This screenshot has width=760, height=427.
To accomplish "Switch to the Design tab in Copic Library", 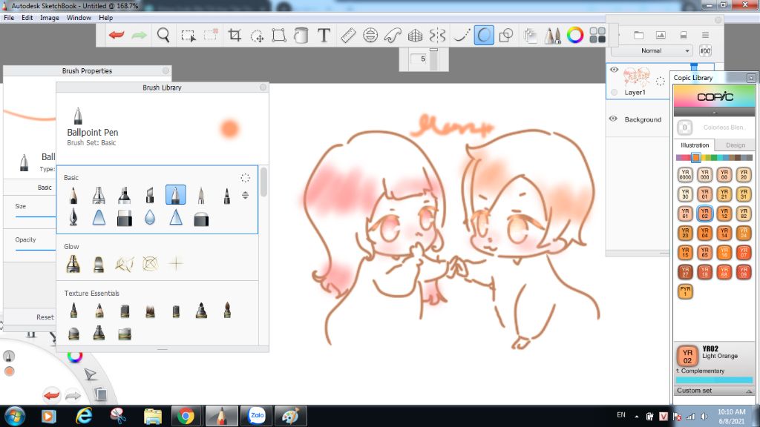I will pos(736,145).
